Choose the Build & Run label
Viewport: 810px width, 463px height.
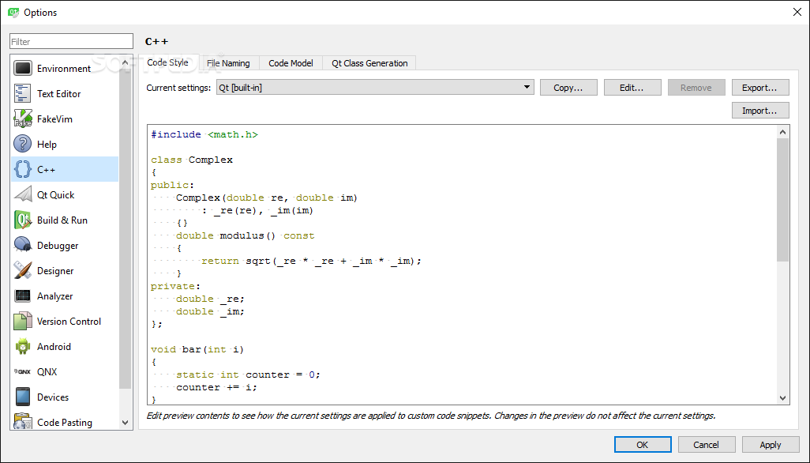[x=62, y=220]
